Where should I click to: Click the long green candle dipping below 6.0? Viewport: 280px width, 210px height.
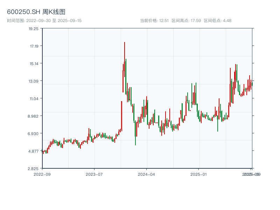coord(135,133)
